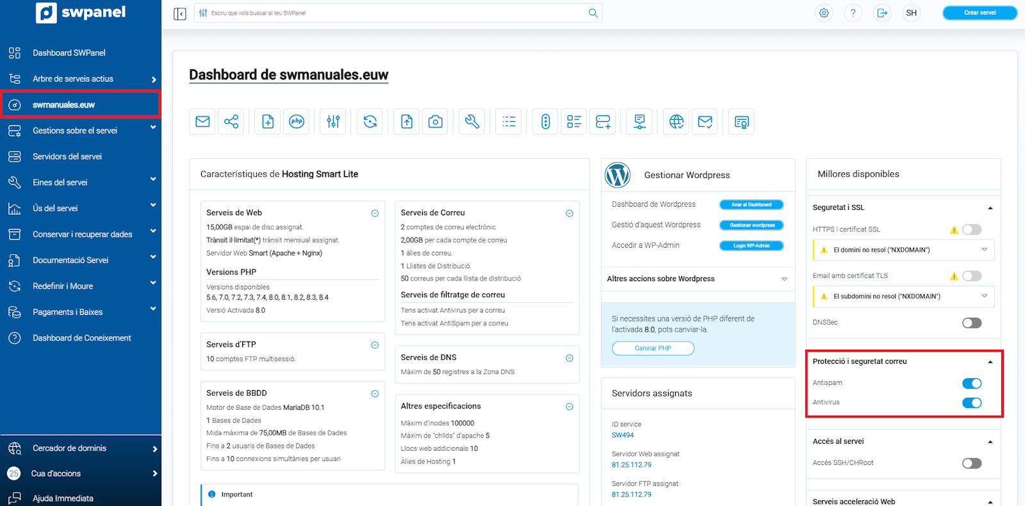Open the mail envelope toolbar icon
Viewport: 1025px width, 506px height.
(x=202, y=122)
